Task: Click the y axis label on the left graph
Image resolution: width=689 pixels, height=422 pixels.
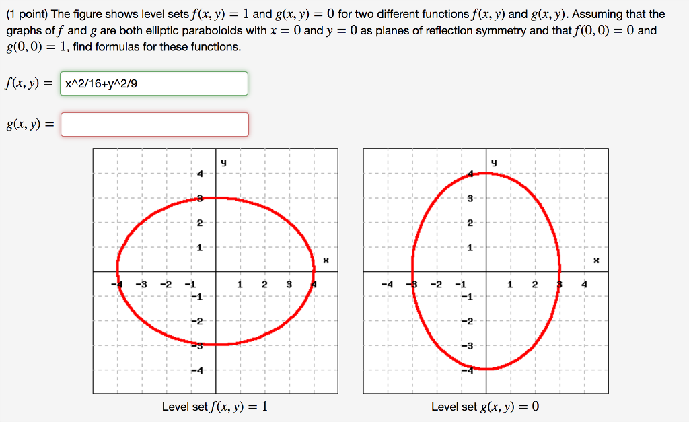Action: tap(222, 161)
